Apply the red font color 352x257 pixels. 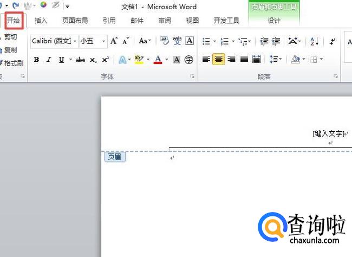tap(158, 60)
